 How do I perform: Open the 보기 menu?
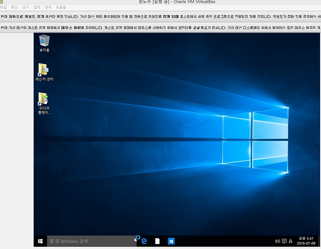[x=25, y=8]
